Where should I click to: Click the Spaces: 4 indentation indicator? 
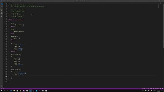coord(147,89)
